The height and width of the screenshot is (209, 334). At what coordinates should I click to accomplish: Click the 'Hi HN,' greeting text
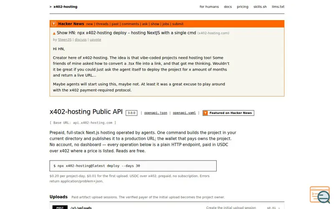coord(59,49)
